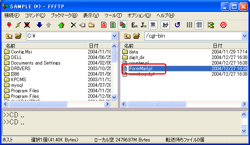Image resolution: width=250 pixels, height=145 pixels.
Task: Click the log window scroll-up arrow
Action: 244,114
